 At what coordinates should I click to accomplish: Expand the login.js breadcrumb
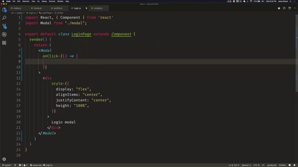pos(31,13)
